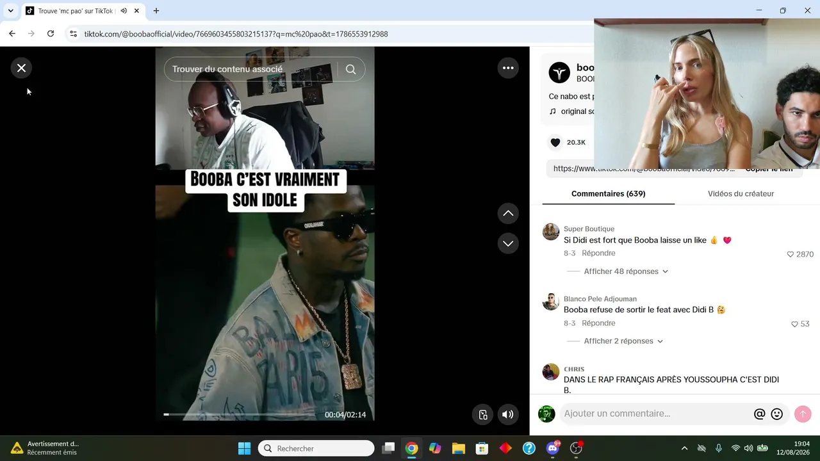The image size is (820, 461).
Task: Reply to Super Boutique's comment
Action: 598,254
